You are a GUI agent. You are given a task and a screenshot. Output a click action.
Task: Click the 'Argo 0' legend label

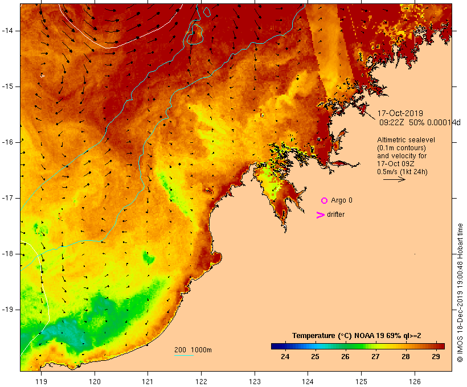coord(342,200)
